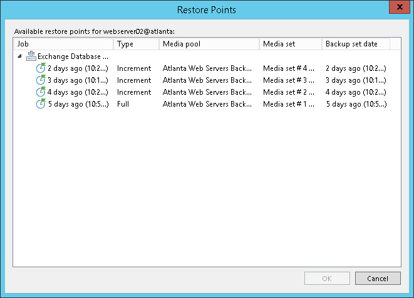
Task: Click the 3 days ago restore point icon
Action: coord(41,80)
